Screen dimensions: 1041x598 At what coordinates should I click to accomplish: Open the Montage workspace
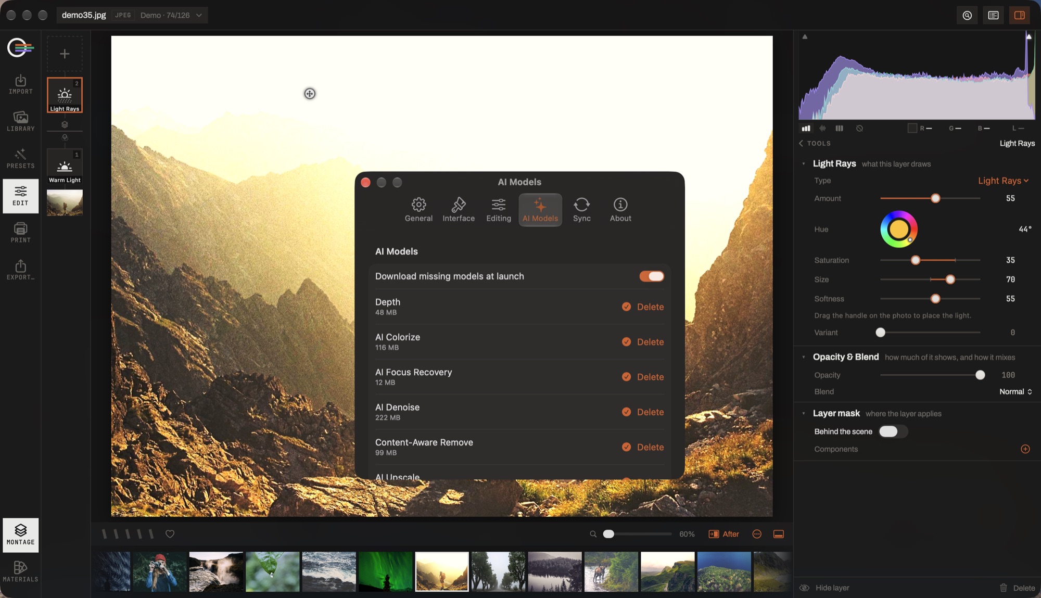[x=20, y=535]
